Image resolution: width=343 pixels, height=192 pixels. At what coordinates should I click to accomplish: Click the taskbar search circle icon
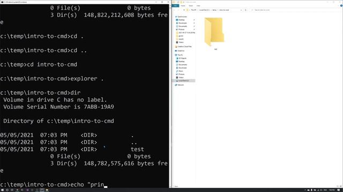(x=7, y=190)
